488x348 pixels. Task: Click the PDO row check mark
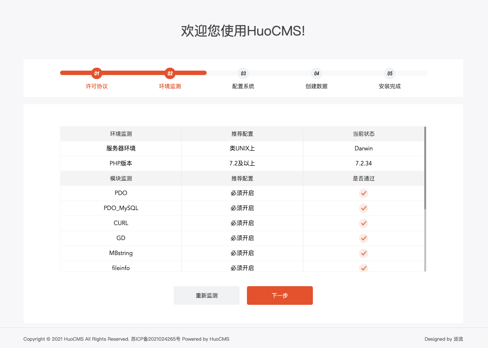click(363, 193)
